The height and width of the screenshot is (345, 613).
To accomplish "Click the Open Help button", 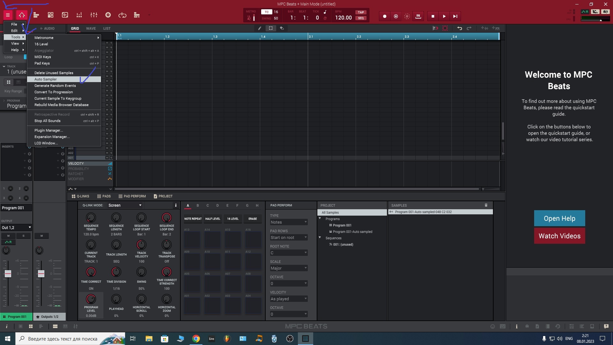I will click(559, 218).
